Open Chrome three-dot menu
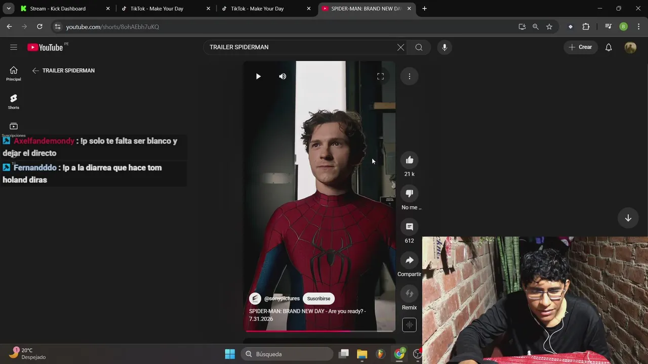The image size is (648, 364). point(638,27)
